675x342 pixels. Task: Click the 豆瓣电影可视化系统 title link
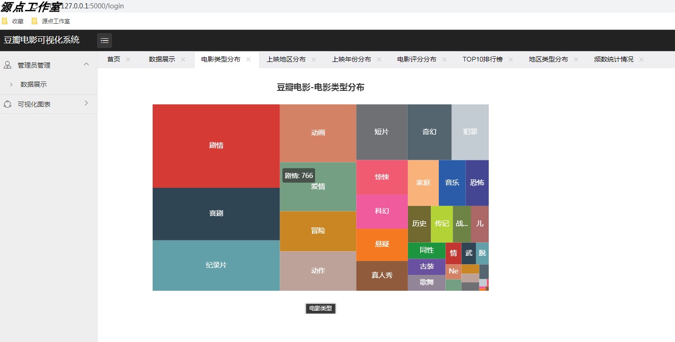click(x=42, y=40)
